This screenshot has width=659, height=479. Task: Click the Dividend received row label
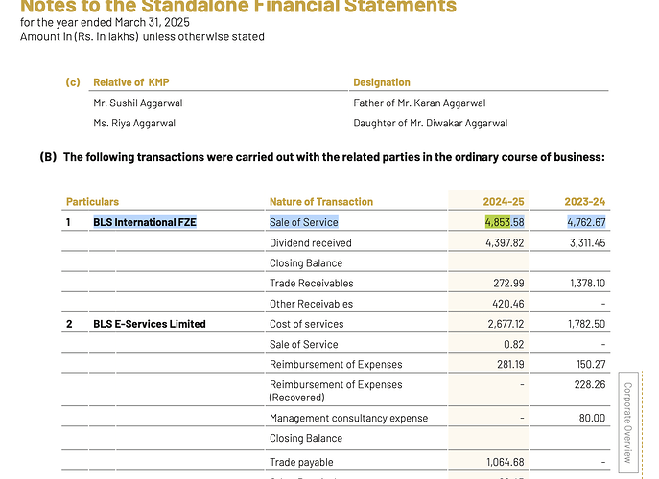pos(311,243)
